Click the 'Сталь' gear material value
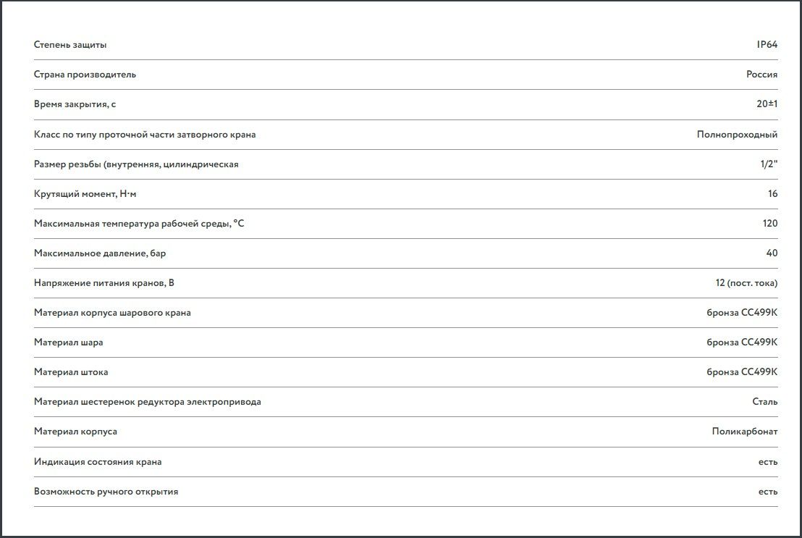This screenshot has height=538, width=802. pos(765,402)
